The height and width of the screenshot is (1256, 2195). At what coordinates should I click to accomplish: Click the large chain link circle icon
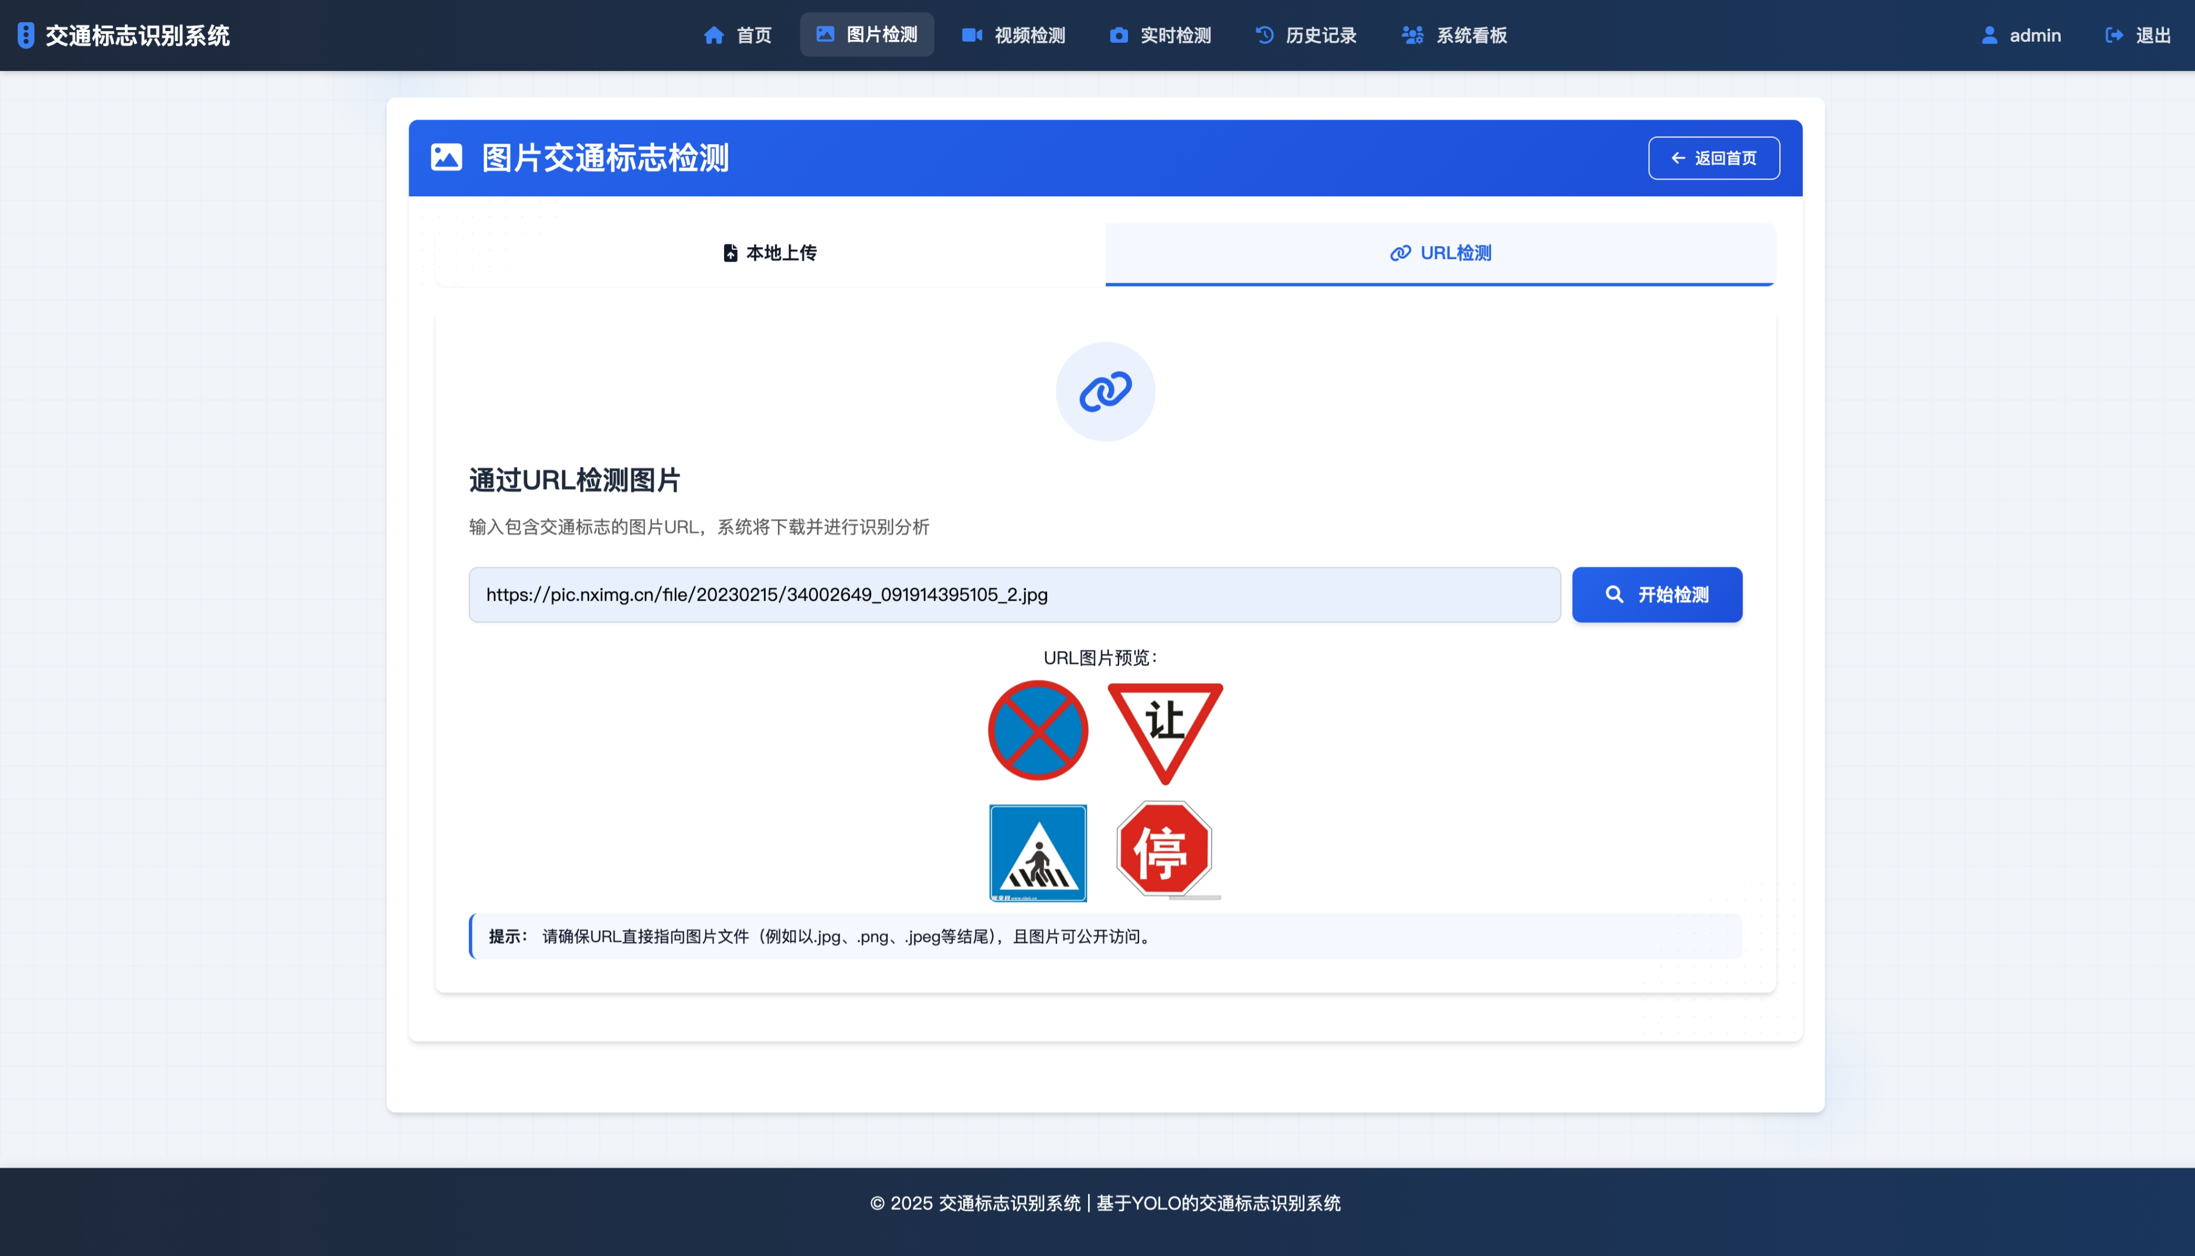[1105, 392]
